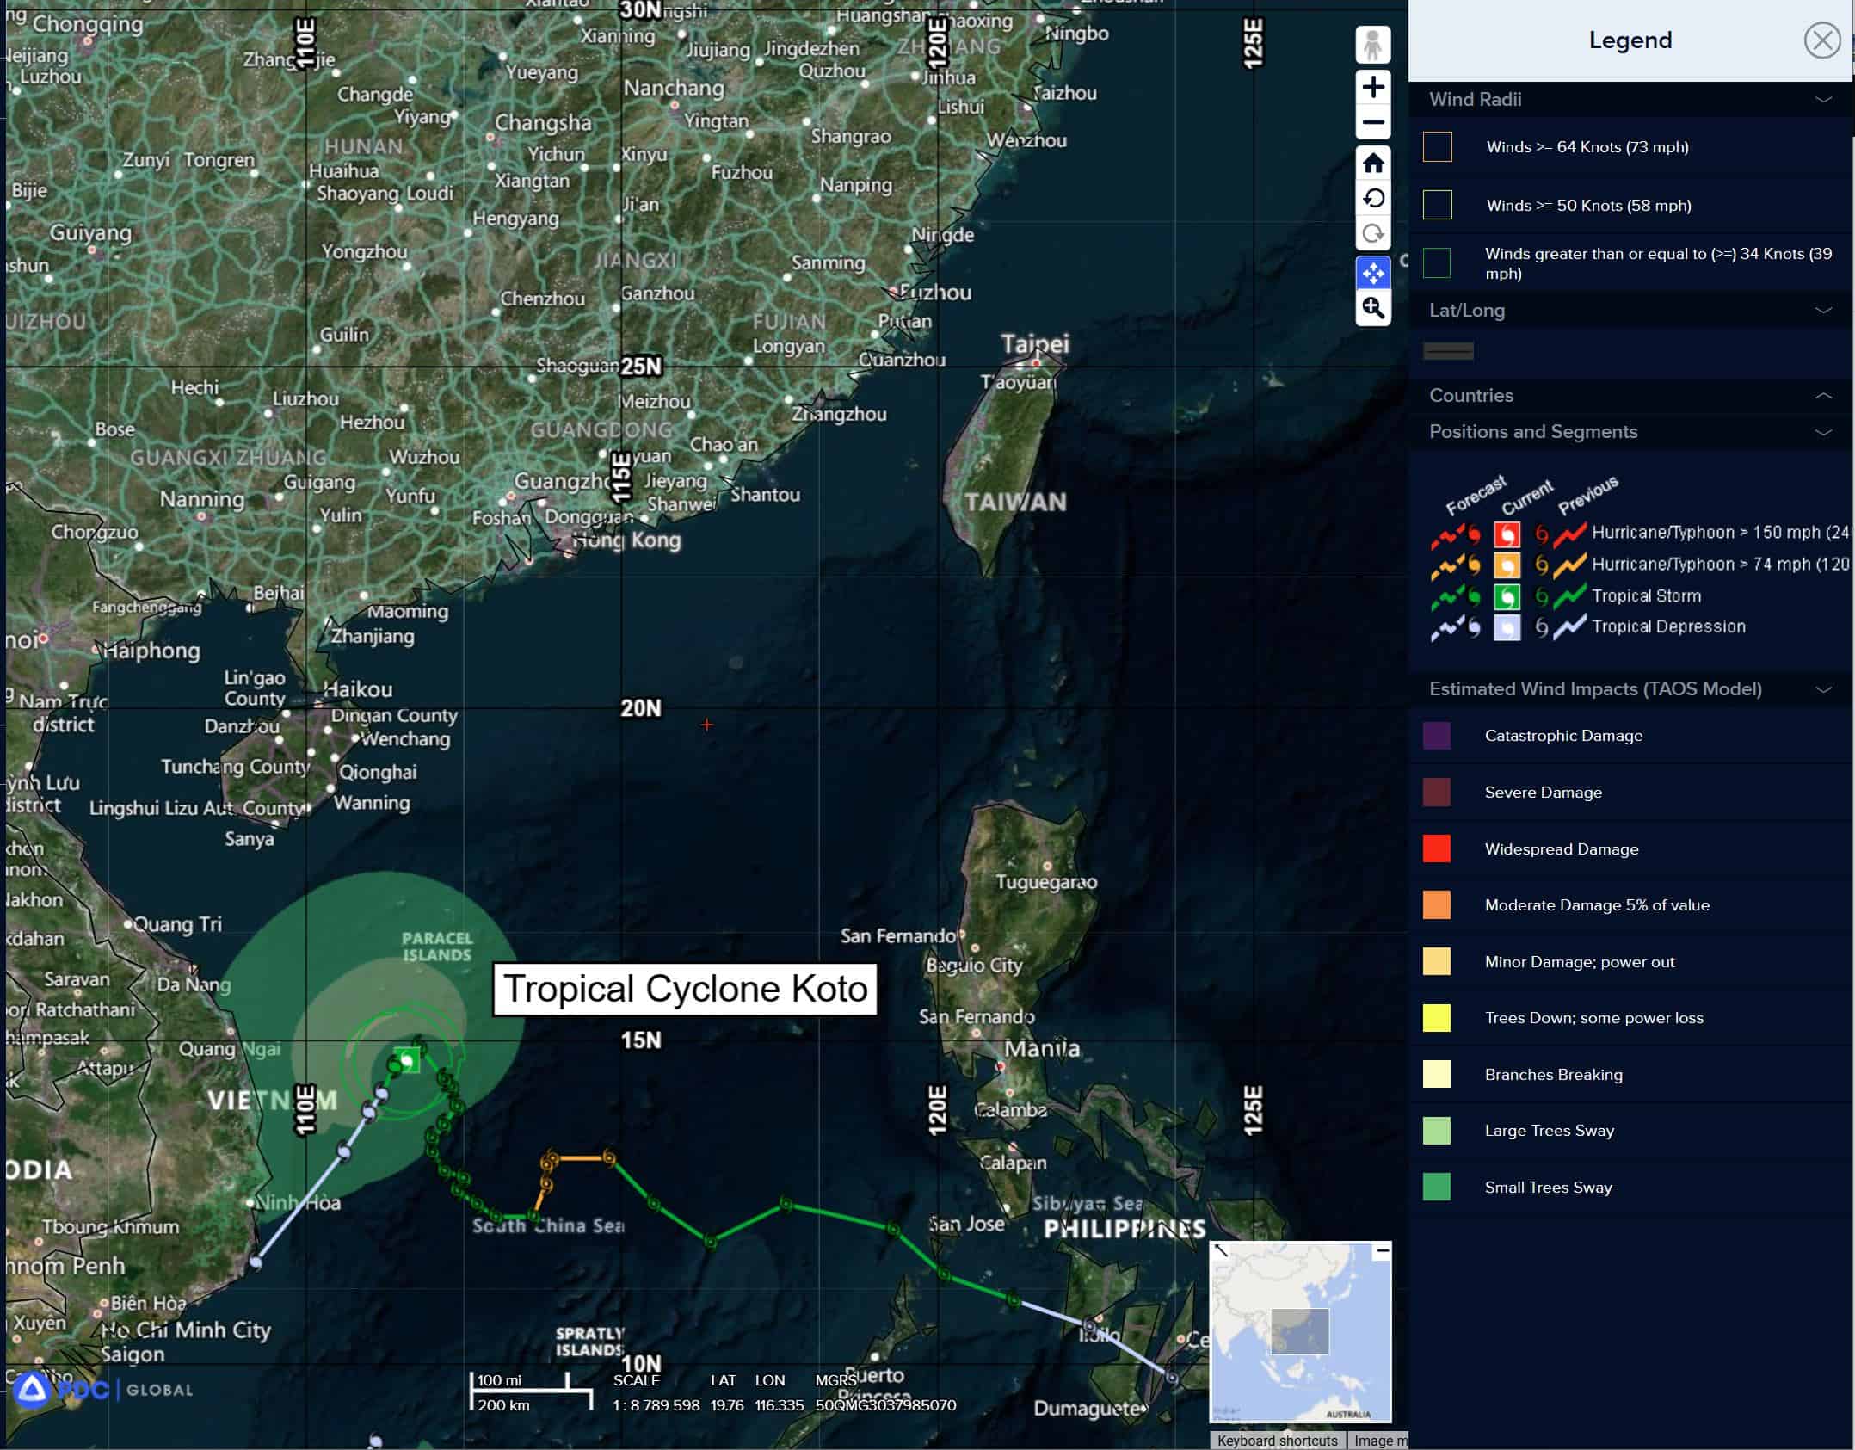Click the Street View pegman icon
Viewport: 1855px width, 1450px height.
pyautogui.click(x=1372, y=45)
